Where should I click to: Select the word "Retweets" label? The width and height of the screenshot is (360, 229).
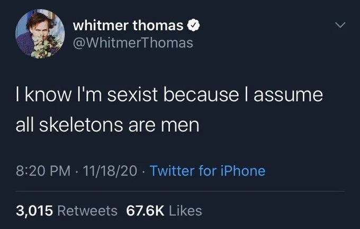point(87,210)
